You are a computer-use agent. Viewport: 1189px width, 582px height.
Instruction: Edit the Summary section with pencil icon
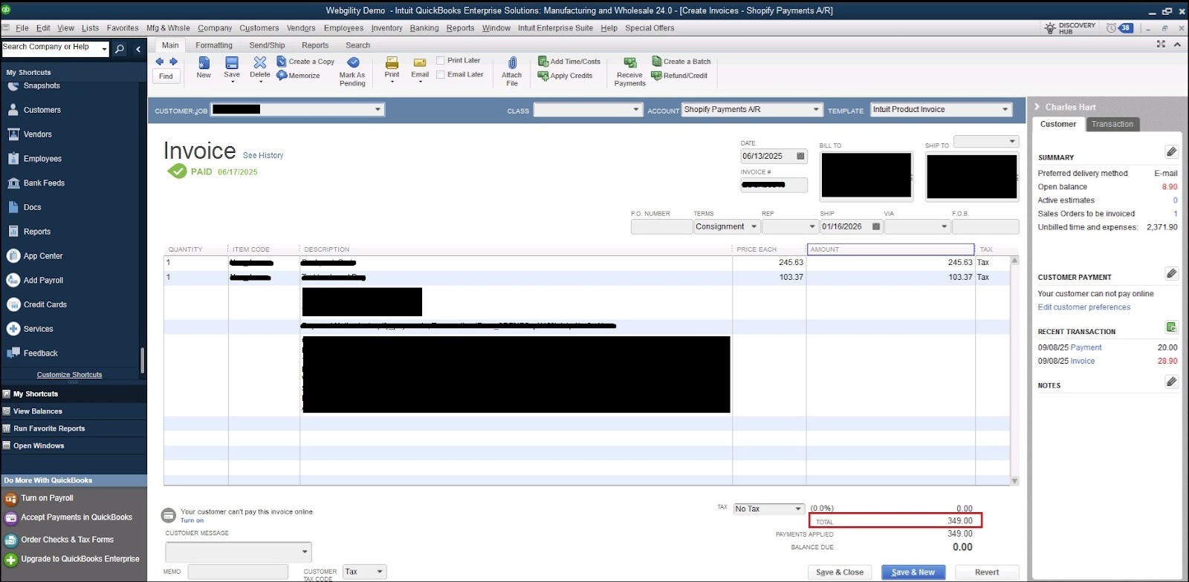coord(1171,152)
